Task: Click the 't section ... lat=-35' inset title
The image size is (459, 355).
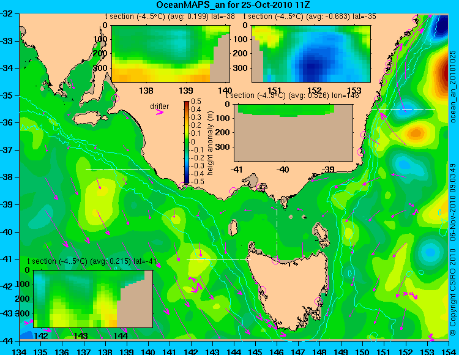Action: pyautogui.click(x=310, y=17)
